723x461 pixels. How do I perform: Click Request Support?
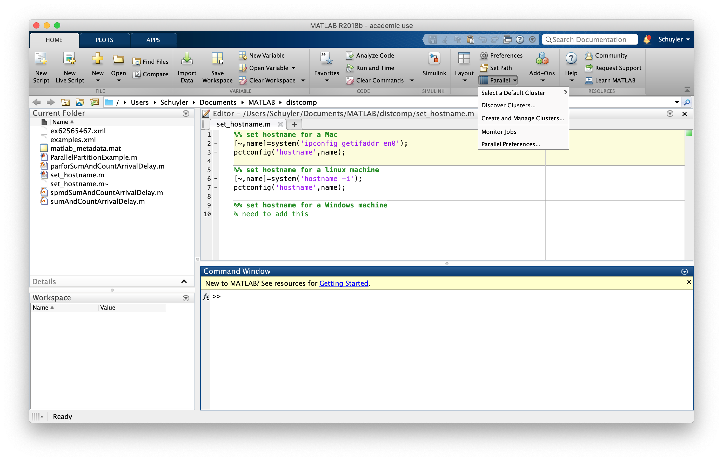coord(613,68)
